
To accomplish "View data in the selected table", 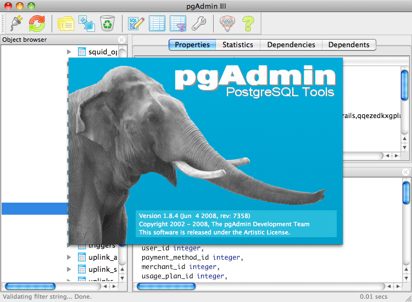I will pyautogui.click(x=157, y=24).
